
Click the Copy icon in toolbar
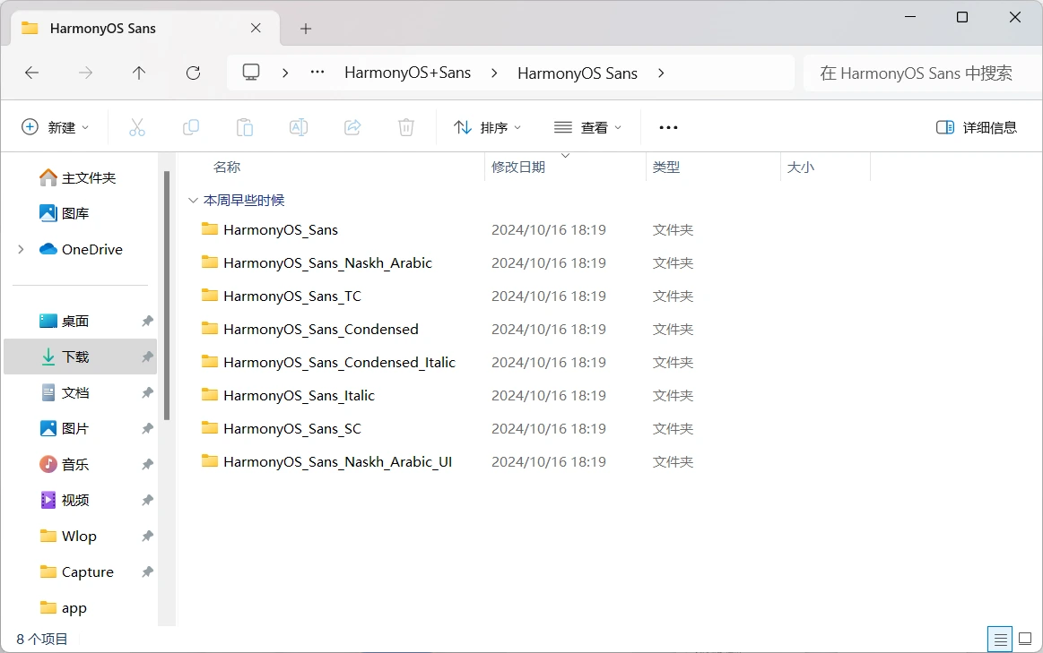point(191,127)
